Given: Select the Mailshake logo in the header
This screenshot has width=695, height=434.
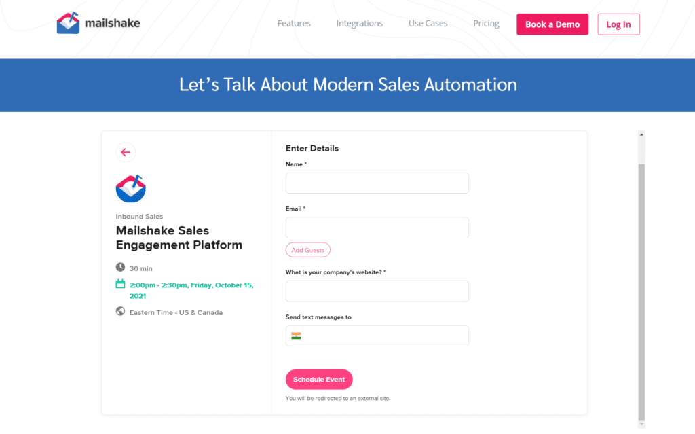Looking at the screenshot, I should point(98,22).
